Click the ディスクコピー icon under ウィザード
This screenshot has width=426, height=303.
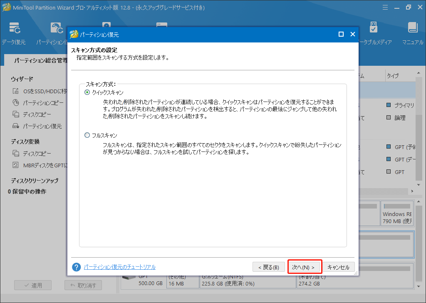(x=16, y=114)
